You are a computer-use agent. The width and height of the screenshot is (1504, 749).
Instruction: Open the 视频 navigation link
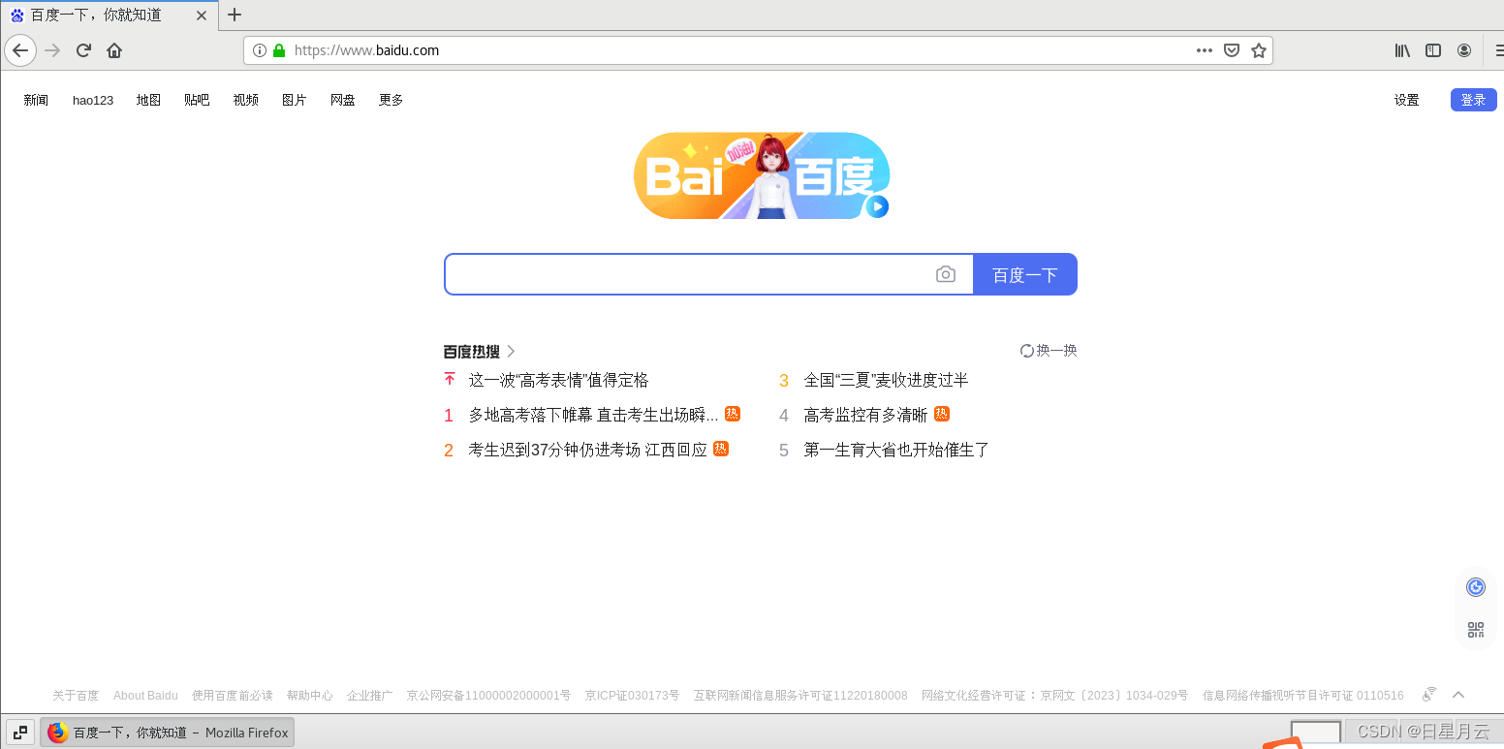(245, 100)
